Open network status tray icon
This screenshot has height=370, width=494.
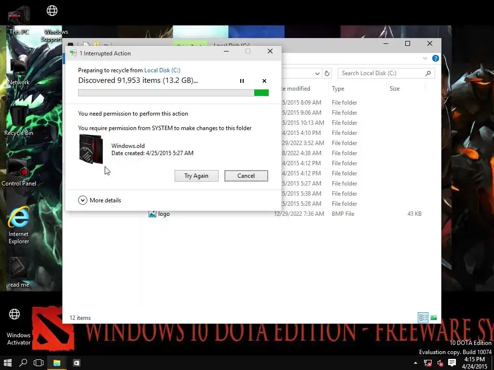point(427,363)
